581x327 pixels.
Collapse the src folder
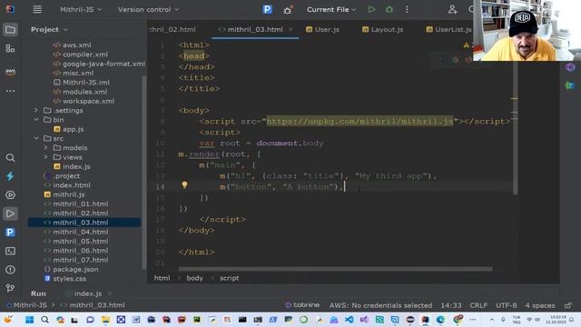(x=36, y=138)
